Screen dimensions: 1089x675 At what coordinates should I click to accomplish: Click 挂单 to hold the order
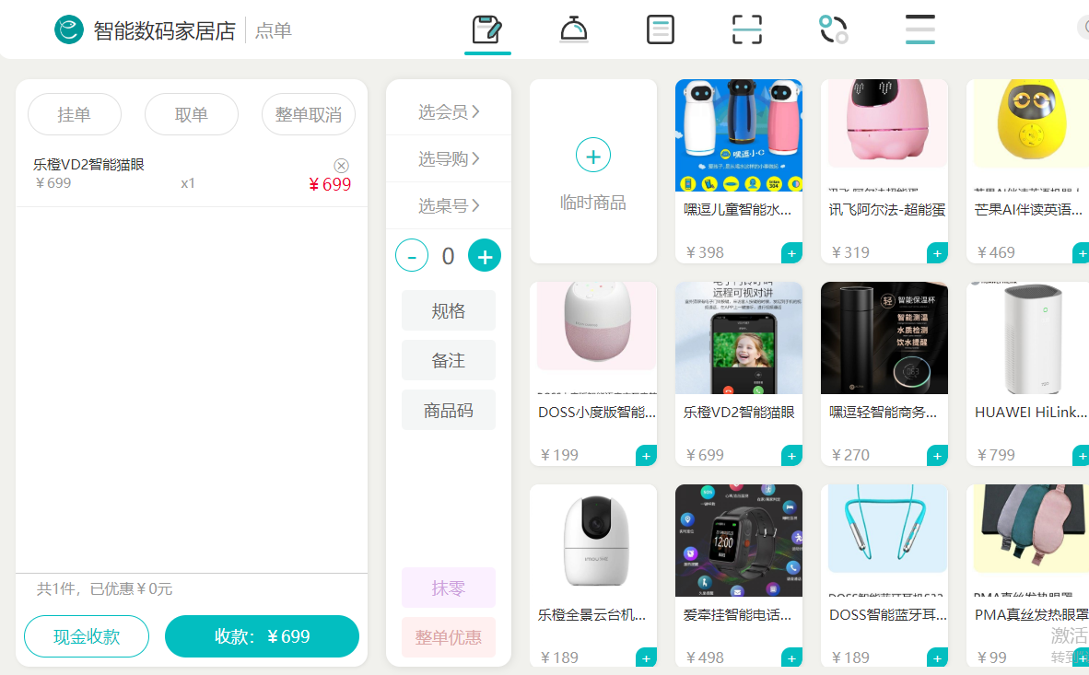point(75,114)
